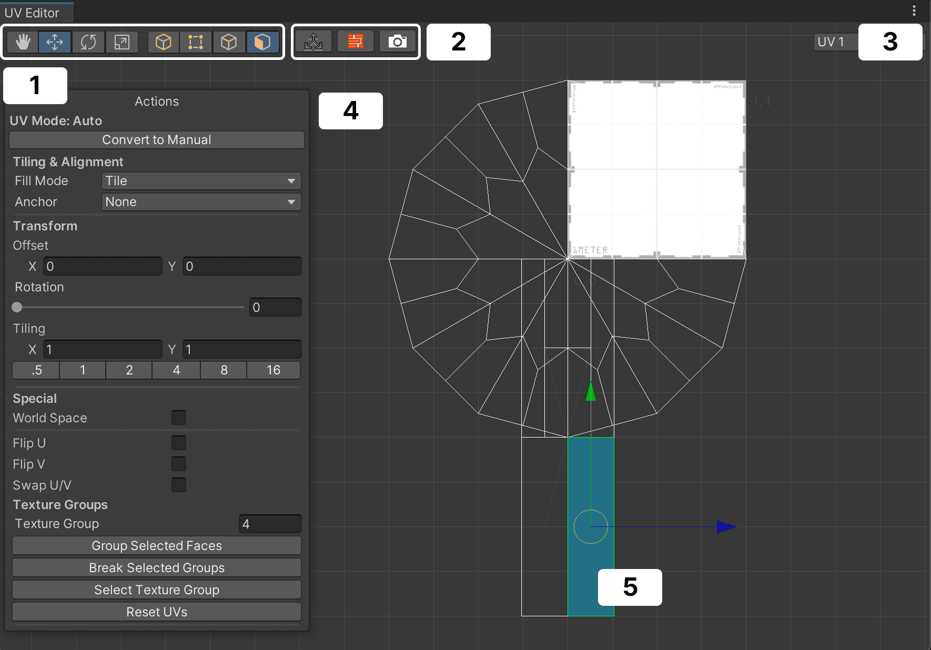Toggle the orange texture preview icon
This screenshot has width=931, height=650.
tap(356, 42)
